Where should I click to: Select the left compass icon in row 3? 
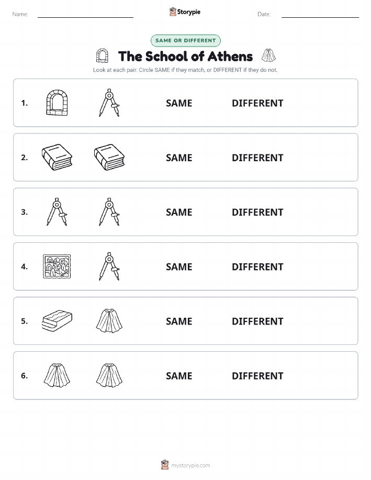pyautogui.click(x=57, y=212)
